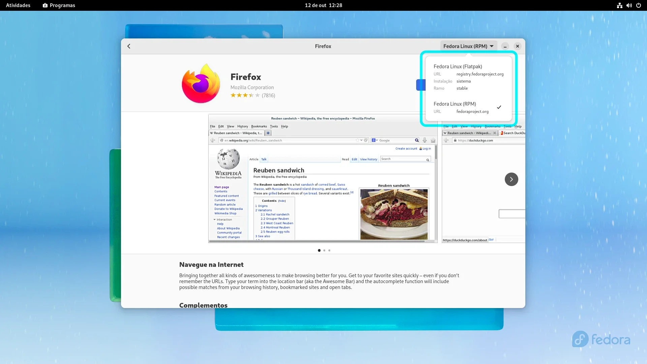Image resolution: width=647 pixels, height=364 pixels.
Task: Click the Firefox app title text
Action: [246, 77]
